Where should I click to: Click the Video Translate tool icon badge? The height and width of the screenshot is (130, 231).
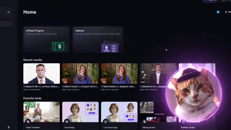tap(28, 122)
